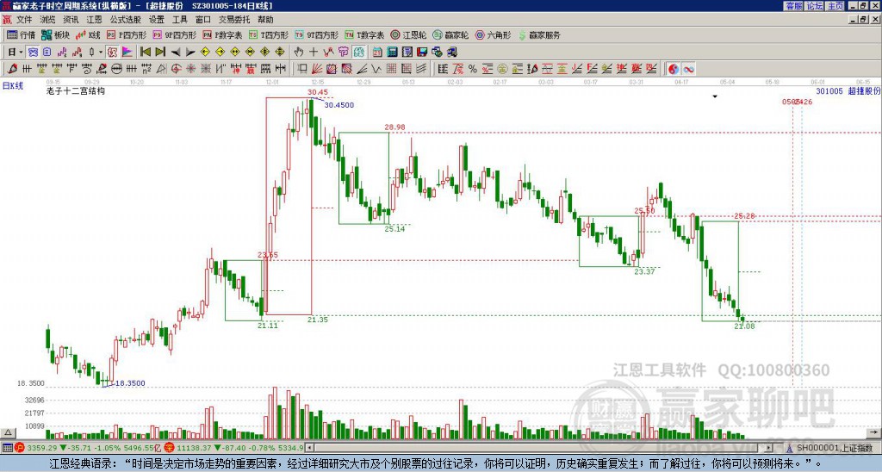882x472 pixels.
Task: Open the 浏览 menu
Action: 47,20
